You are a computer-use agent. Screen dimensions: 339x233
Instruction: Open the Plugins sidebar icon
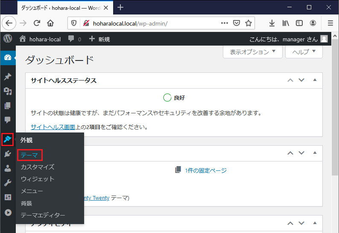[8, 154]
